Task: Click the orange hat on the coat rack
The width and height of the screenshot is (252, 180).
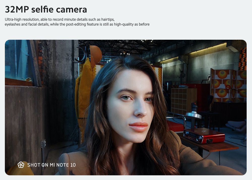Action: click(96, 55)
